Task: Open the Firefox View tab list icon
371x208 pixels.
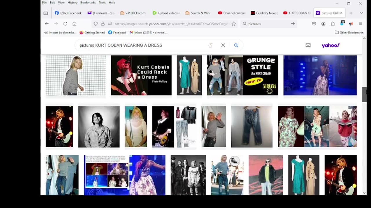Action: [46, 13]
